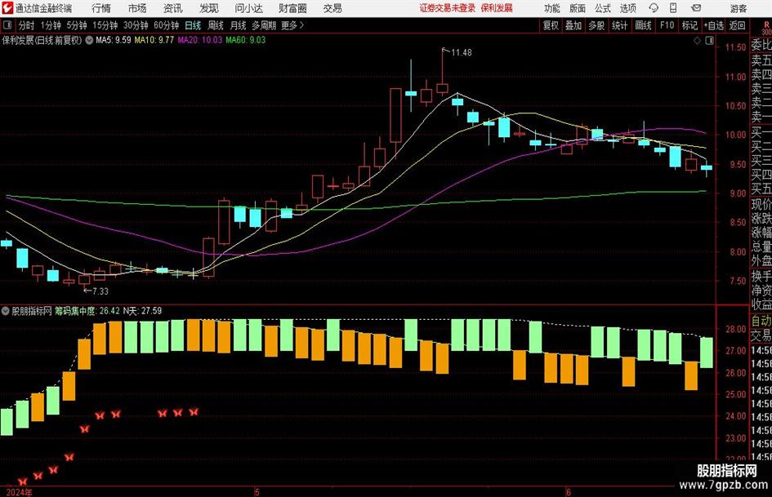The height and width of the screenshot is (497, 772).
Task: Click the 7.33 low price marker
Action: click(100, 291)
